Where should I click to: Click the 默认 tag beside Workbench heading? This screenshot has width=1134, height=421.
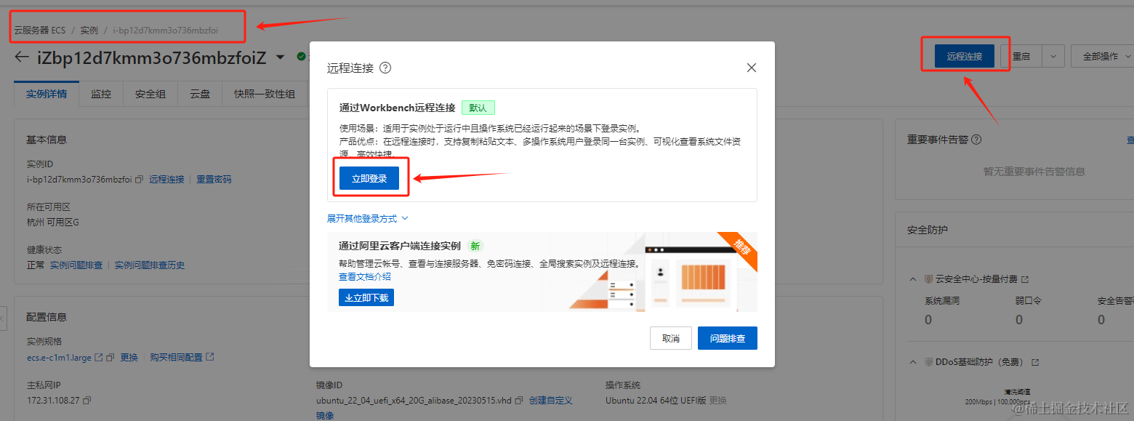pyautogui.click(x=478, y=108)
